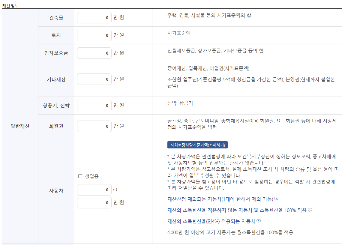Click the 건축물 amount input field

coord(94,18)
